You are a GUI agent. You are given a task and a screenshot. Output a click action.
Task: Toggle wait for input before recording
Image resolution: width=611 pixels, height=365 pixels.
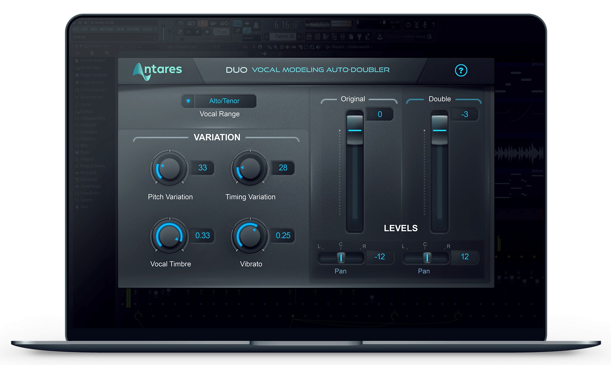[x=191, y=23]
